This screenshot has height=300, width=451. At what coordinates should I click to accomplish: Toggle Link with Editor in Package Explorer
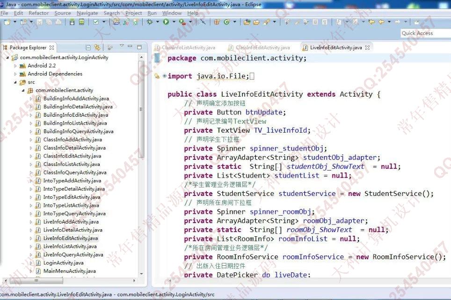click(x=97, y=47)
